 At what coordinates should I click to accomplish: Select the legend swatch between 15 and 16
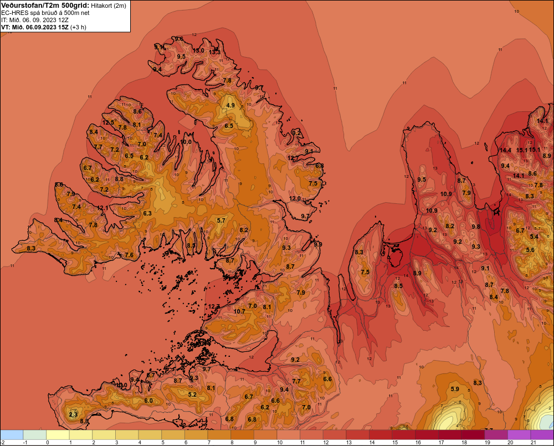click(x=404, y=434)
